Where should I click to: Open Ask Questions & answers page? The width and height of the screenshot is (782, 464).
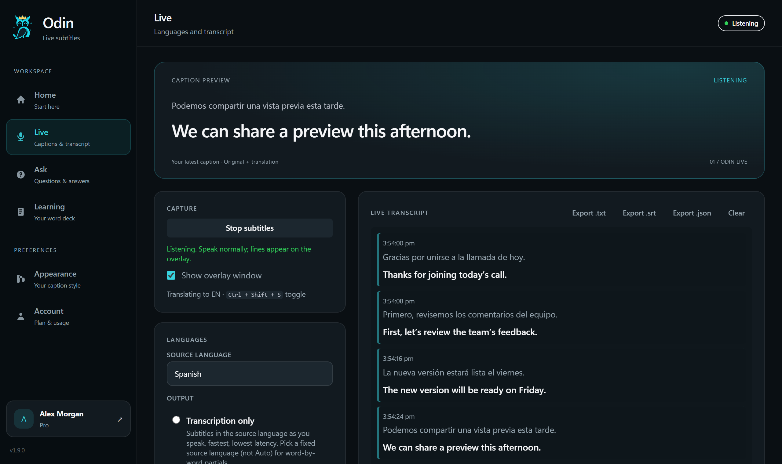pyautogui.click(x=68, y=175)
